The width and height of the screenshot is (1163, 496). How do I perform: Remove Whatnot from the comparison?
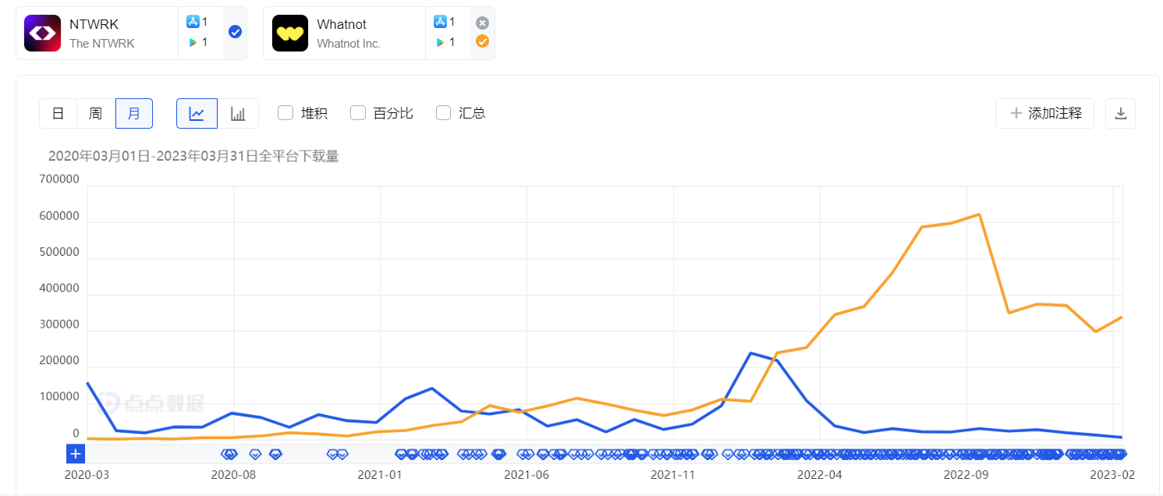pos(482,23)
